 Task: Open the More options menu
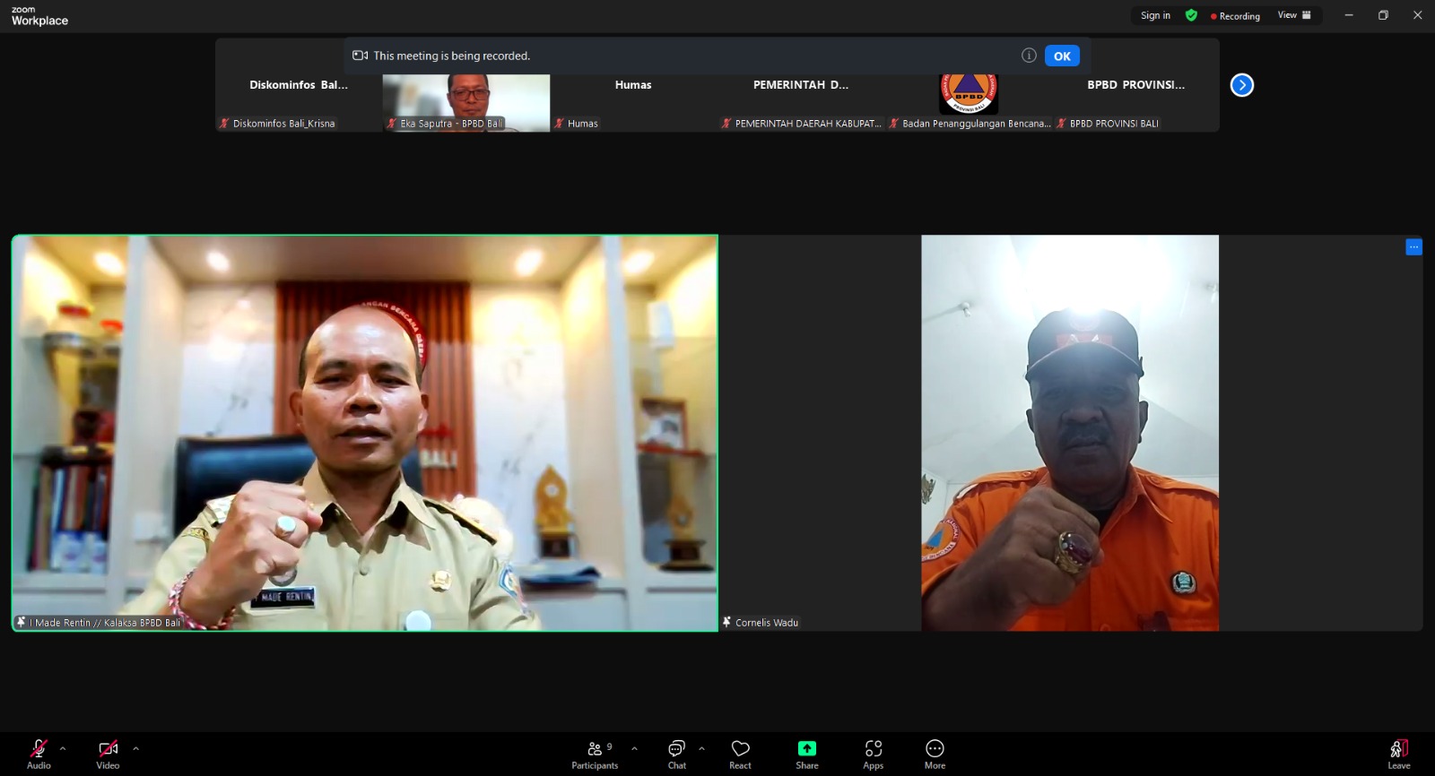[935, 753]
